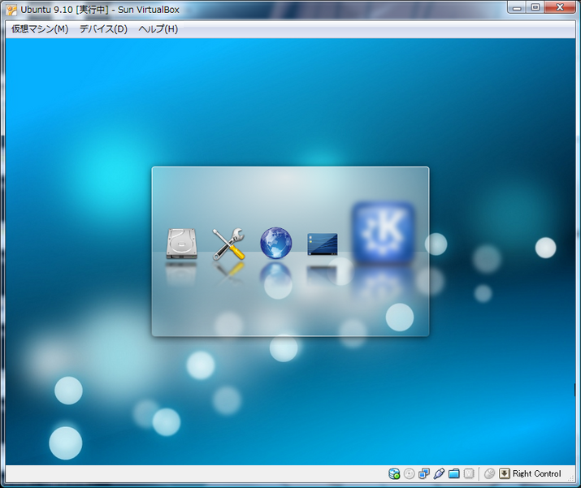Click the network adapter status icon
This screenshot has height=488, width=581.
coord(424,473)
